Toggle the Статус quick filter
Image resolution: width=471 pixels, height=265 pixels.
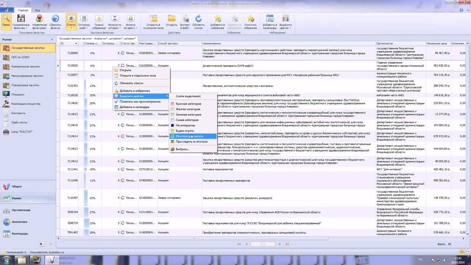tap(71, 22)
